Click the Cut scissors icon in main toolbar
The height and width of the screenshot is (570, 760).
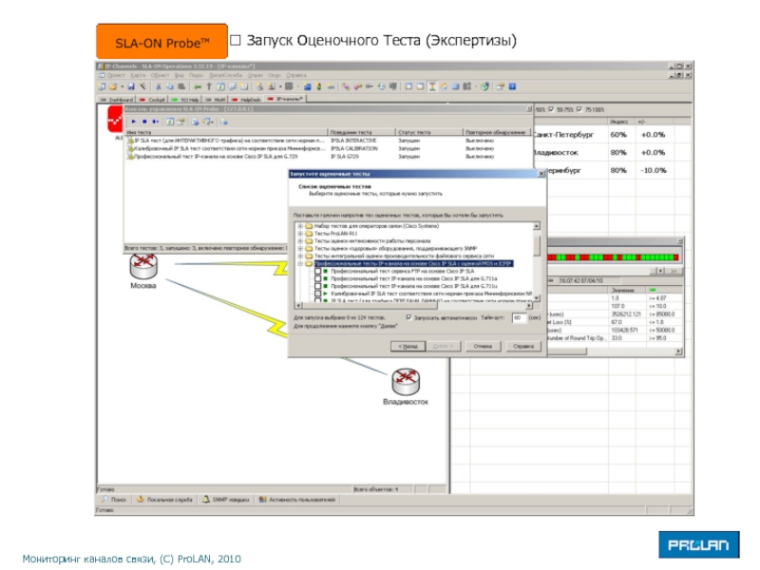(x=159, y=86)
